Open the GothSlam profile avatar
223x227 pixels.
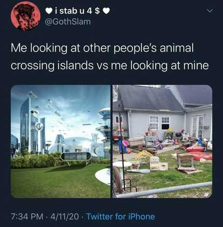25,16
